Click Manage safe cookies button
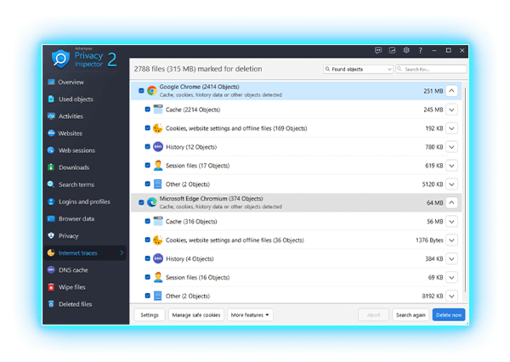 [196, 315]
